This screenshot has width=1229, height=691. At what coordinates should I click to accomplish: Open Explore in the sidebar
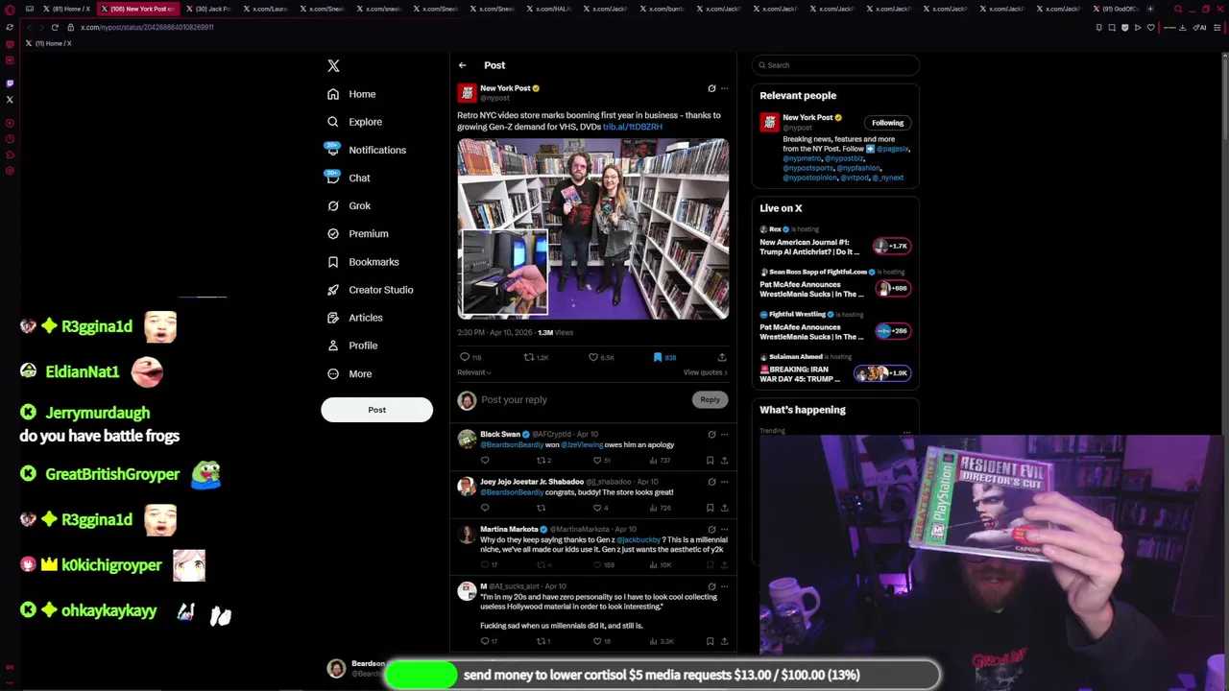(354, 122)
